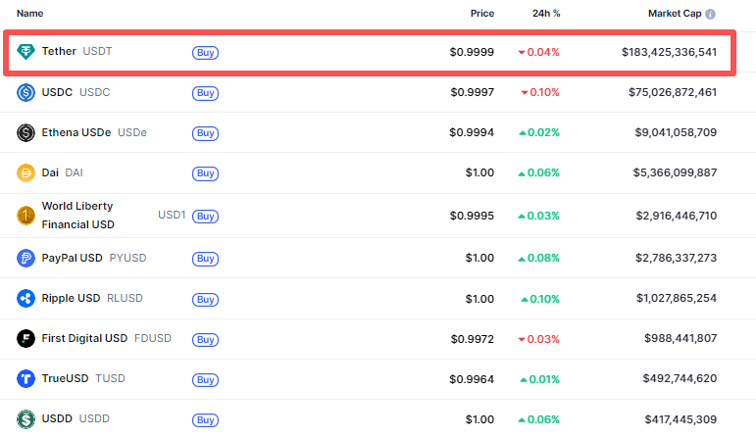Viewport: 756px width, 438px height.
Task: Click the Ethena USDe logo icon
Action: 26,133
